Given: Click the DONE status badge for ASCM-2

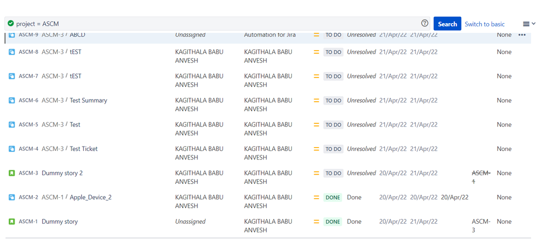Looking at the screenshot, I should pyautogui.click(x=332, y=197).
